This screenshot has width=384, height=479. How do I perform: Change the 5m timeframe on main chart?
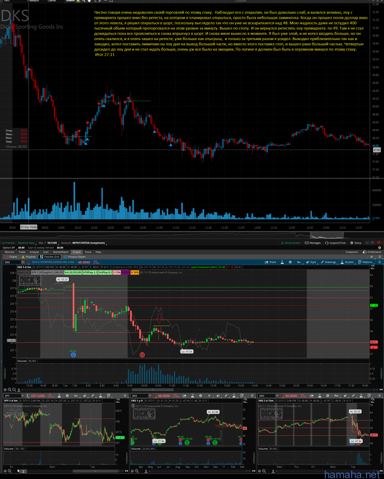click(299, 262)
